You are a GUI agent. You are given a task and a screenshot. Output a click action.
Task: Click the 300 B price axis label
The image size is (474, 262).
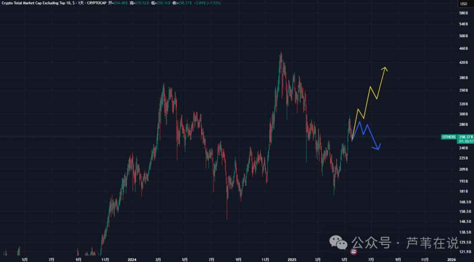[x=464, y=114]
